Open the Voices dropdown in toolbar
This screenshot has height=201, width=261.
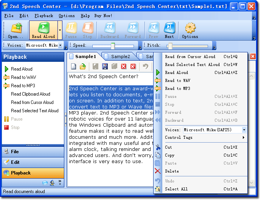click(x=61, y=45)
